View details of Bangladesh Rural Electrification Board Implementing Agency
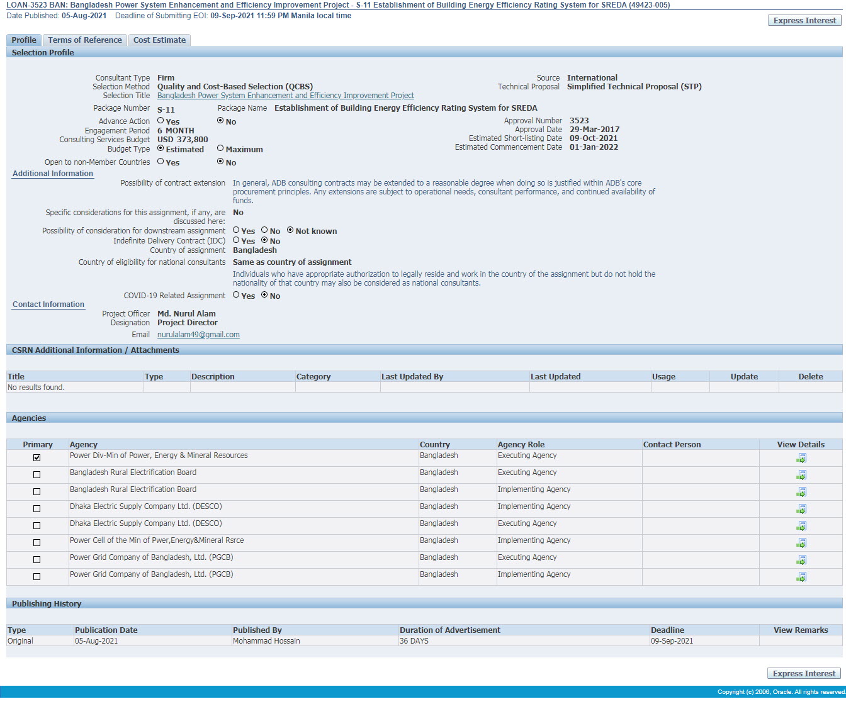The height and width of the screenshot is (704, 846). coord(801,492)
